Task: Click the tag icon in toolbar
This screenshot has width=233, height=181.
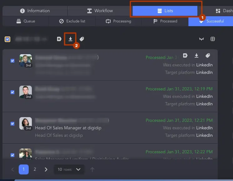Action: pyautogui.click(x=82, y=39)
